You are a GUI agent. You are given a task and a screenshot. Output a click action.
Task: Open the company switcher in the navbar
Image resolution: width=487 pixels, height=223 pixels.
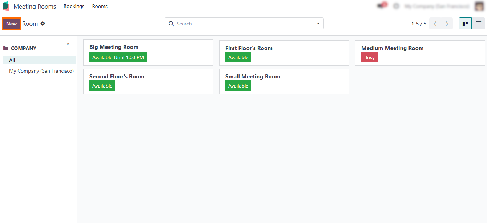(436, 6)
